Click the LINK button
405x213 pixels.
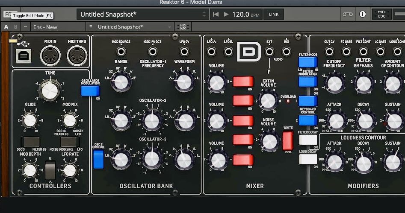(274, 15)
